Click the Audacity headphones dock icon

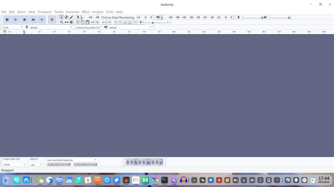tap(184, 180)
